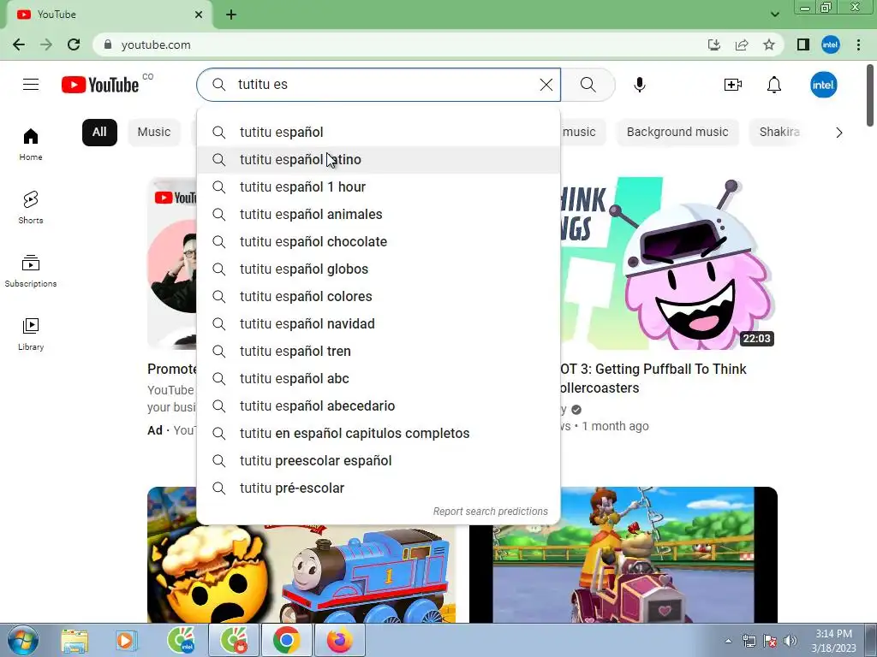Image resolution: width=877 pixels, height=657 pixels.
Task: Open Subscriptions in the sidebar
Action: tap(31, 271)
